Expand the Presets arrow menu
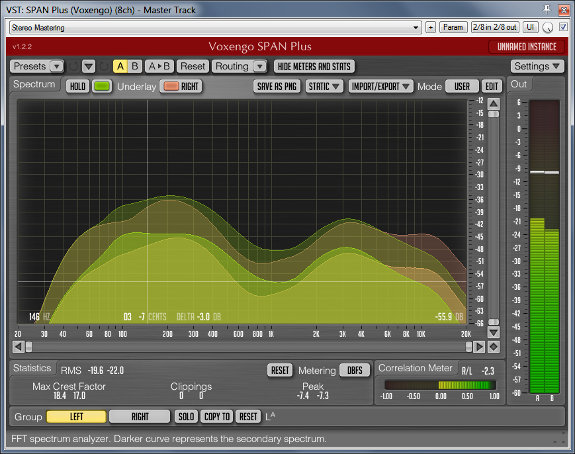 point(56,66)
